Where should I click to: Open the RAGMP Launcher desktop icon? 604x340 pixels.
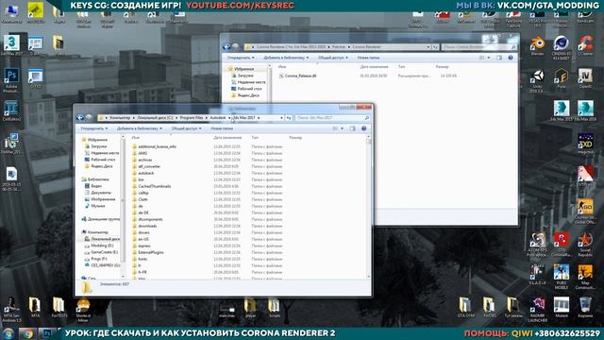tap(537, 310)
